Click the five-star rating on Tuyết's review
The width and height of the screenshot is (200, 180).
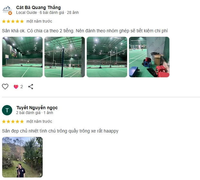click(x=13, y=122)
